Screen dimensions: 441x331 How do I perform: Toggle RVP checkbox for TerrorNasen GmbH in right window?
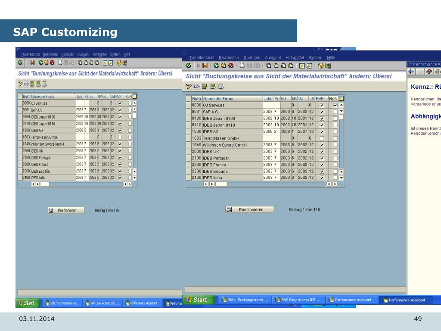click(x=322, y=138)
